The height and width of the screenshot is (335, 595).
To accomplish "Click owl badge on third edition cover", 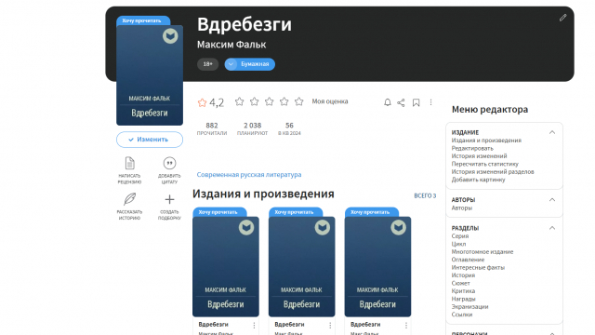I will point(398,227).
